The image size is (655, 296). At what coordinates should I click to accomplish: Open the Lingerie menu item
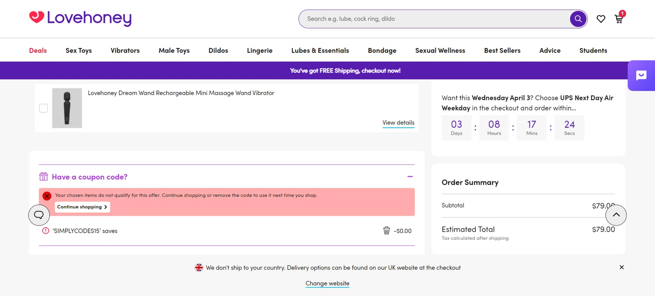259,51
